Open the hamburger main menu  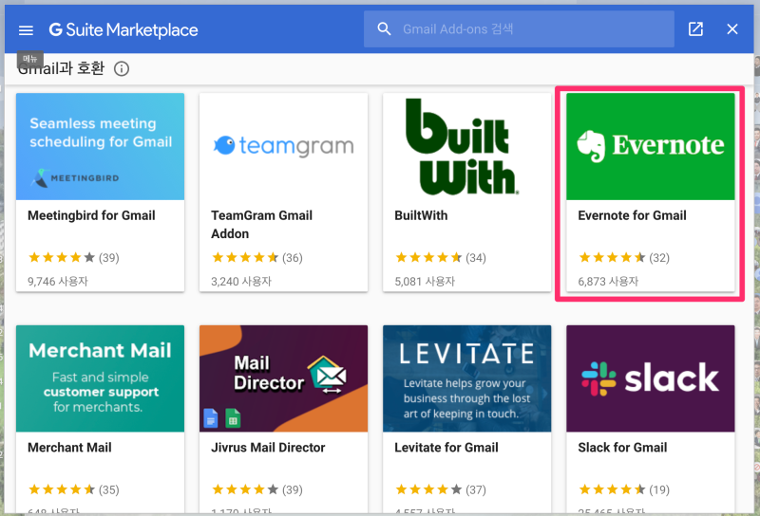tap(26, 30)
